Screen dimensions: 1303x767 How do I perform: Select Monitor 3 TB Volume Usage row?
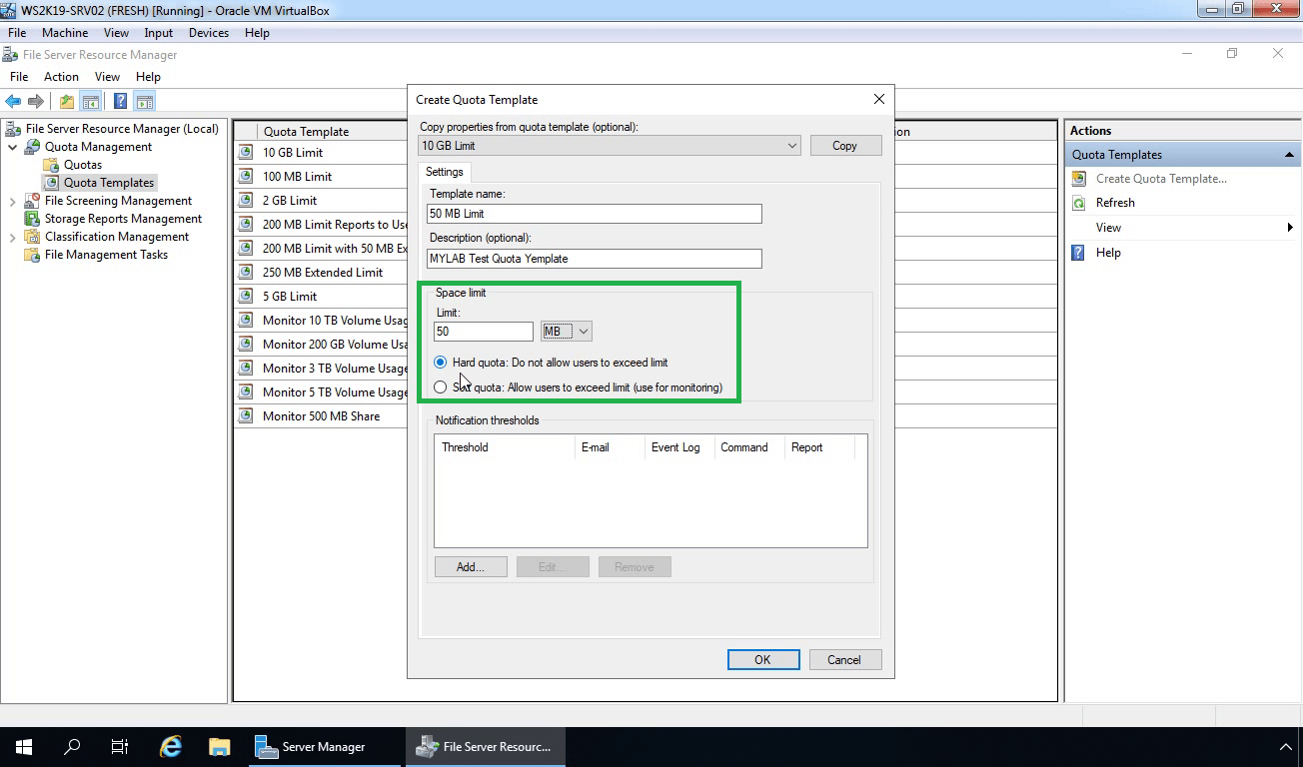[322, 369]
